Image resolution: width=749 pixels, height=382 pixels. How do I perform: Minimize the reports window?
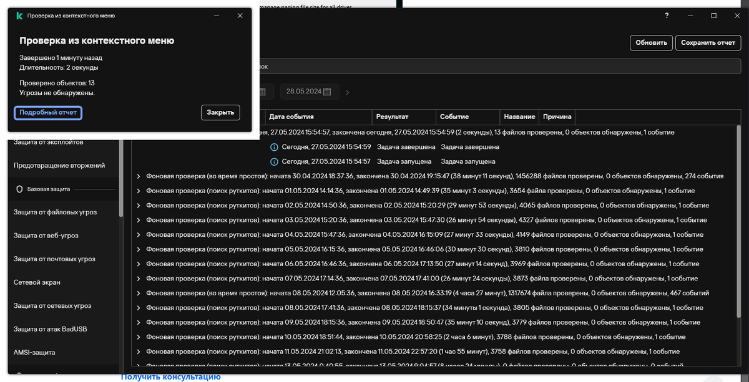[x=690, y=16]
